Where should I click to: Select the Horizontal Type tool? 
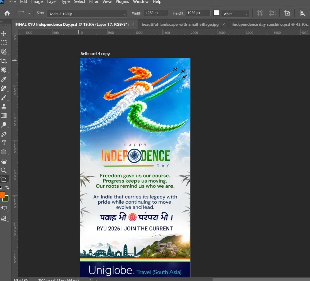[x=4, y=143]
